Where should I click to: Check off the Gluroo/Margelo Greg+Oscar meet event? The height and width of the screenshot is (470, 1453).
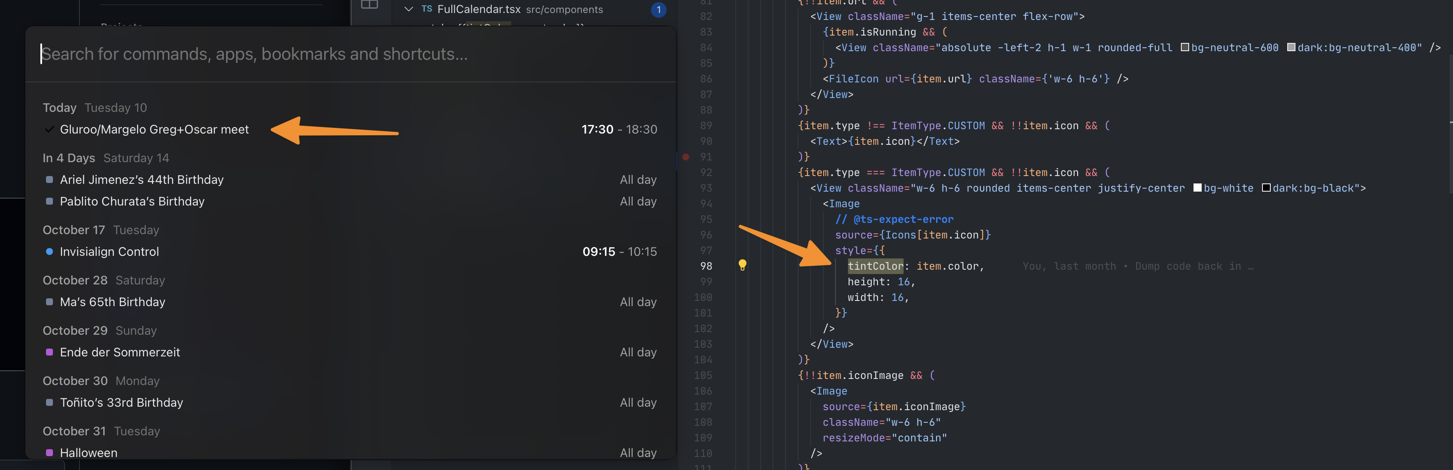click(x=49, y=129)
